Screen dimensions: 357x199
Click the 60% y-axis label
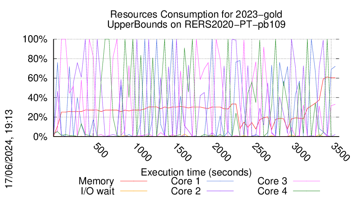tap(37, 78)
